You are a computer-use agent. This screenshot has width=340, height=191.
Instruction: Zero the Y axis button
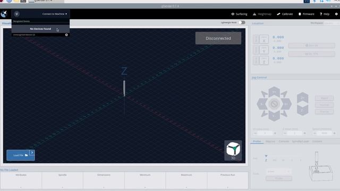pos(264,49)
